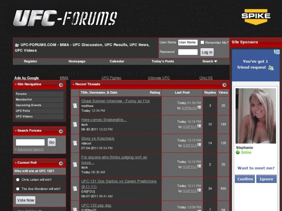The width and height of the screenshot is (282, 211).
Task: Open the Register menu item
Action: tap(30, 61)
